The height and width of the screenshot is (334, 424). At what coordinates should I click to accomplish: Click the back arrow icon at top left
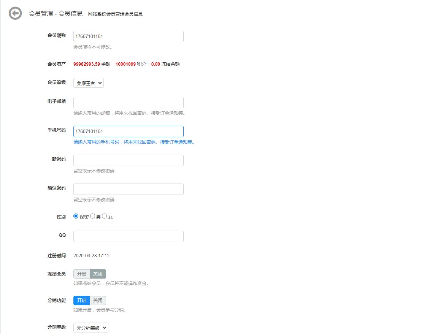click(x=15, y=13)
